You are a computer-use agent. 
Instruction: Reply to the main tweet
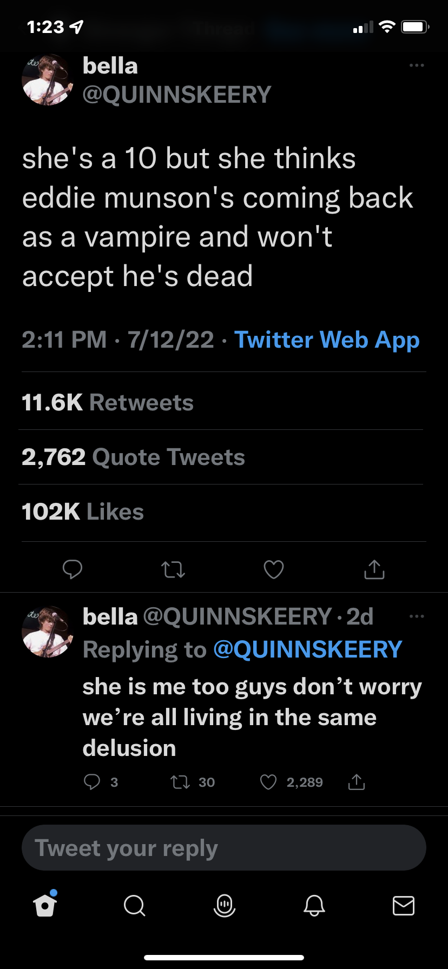(73, 569)
